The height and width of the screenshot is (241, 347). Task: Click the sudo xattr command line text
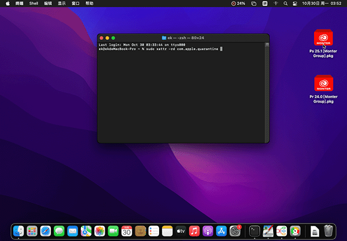182,49
